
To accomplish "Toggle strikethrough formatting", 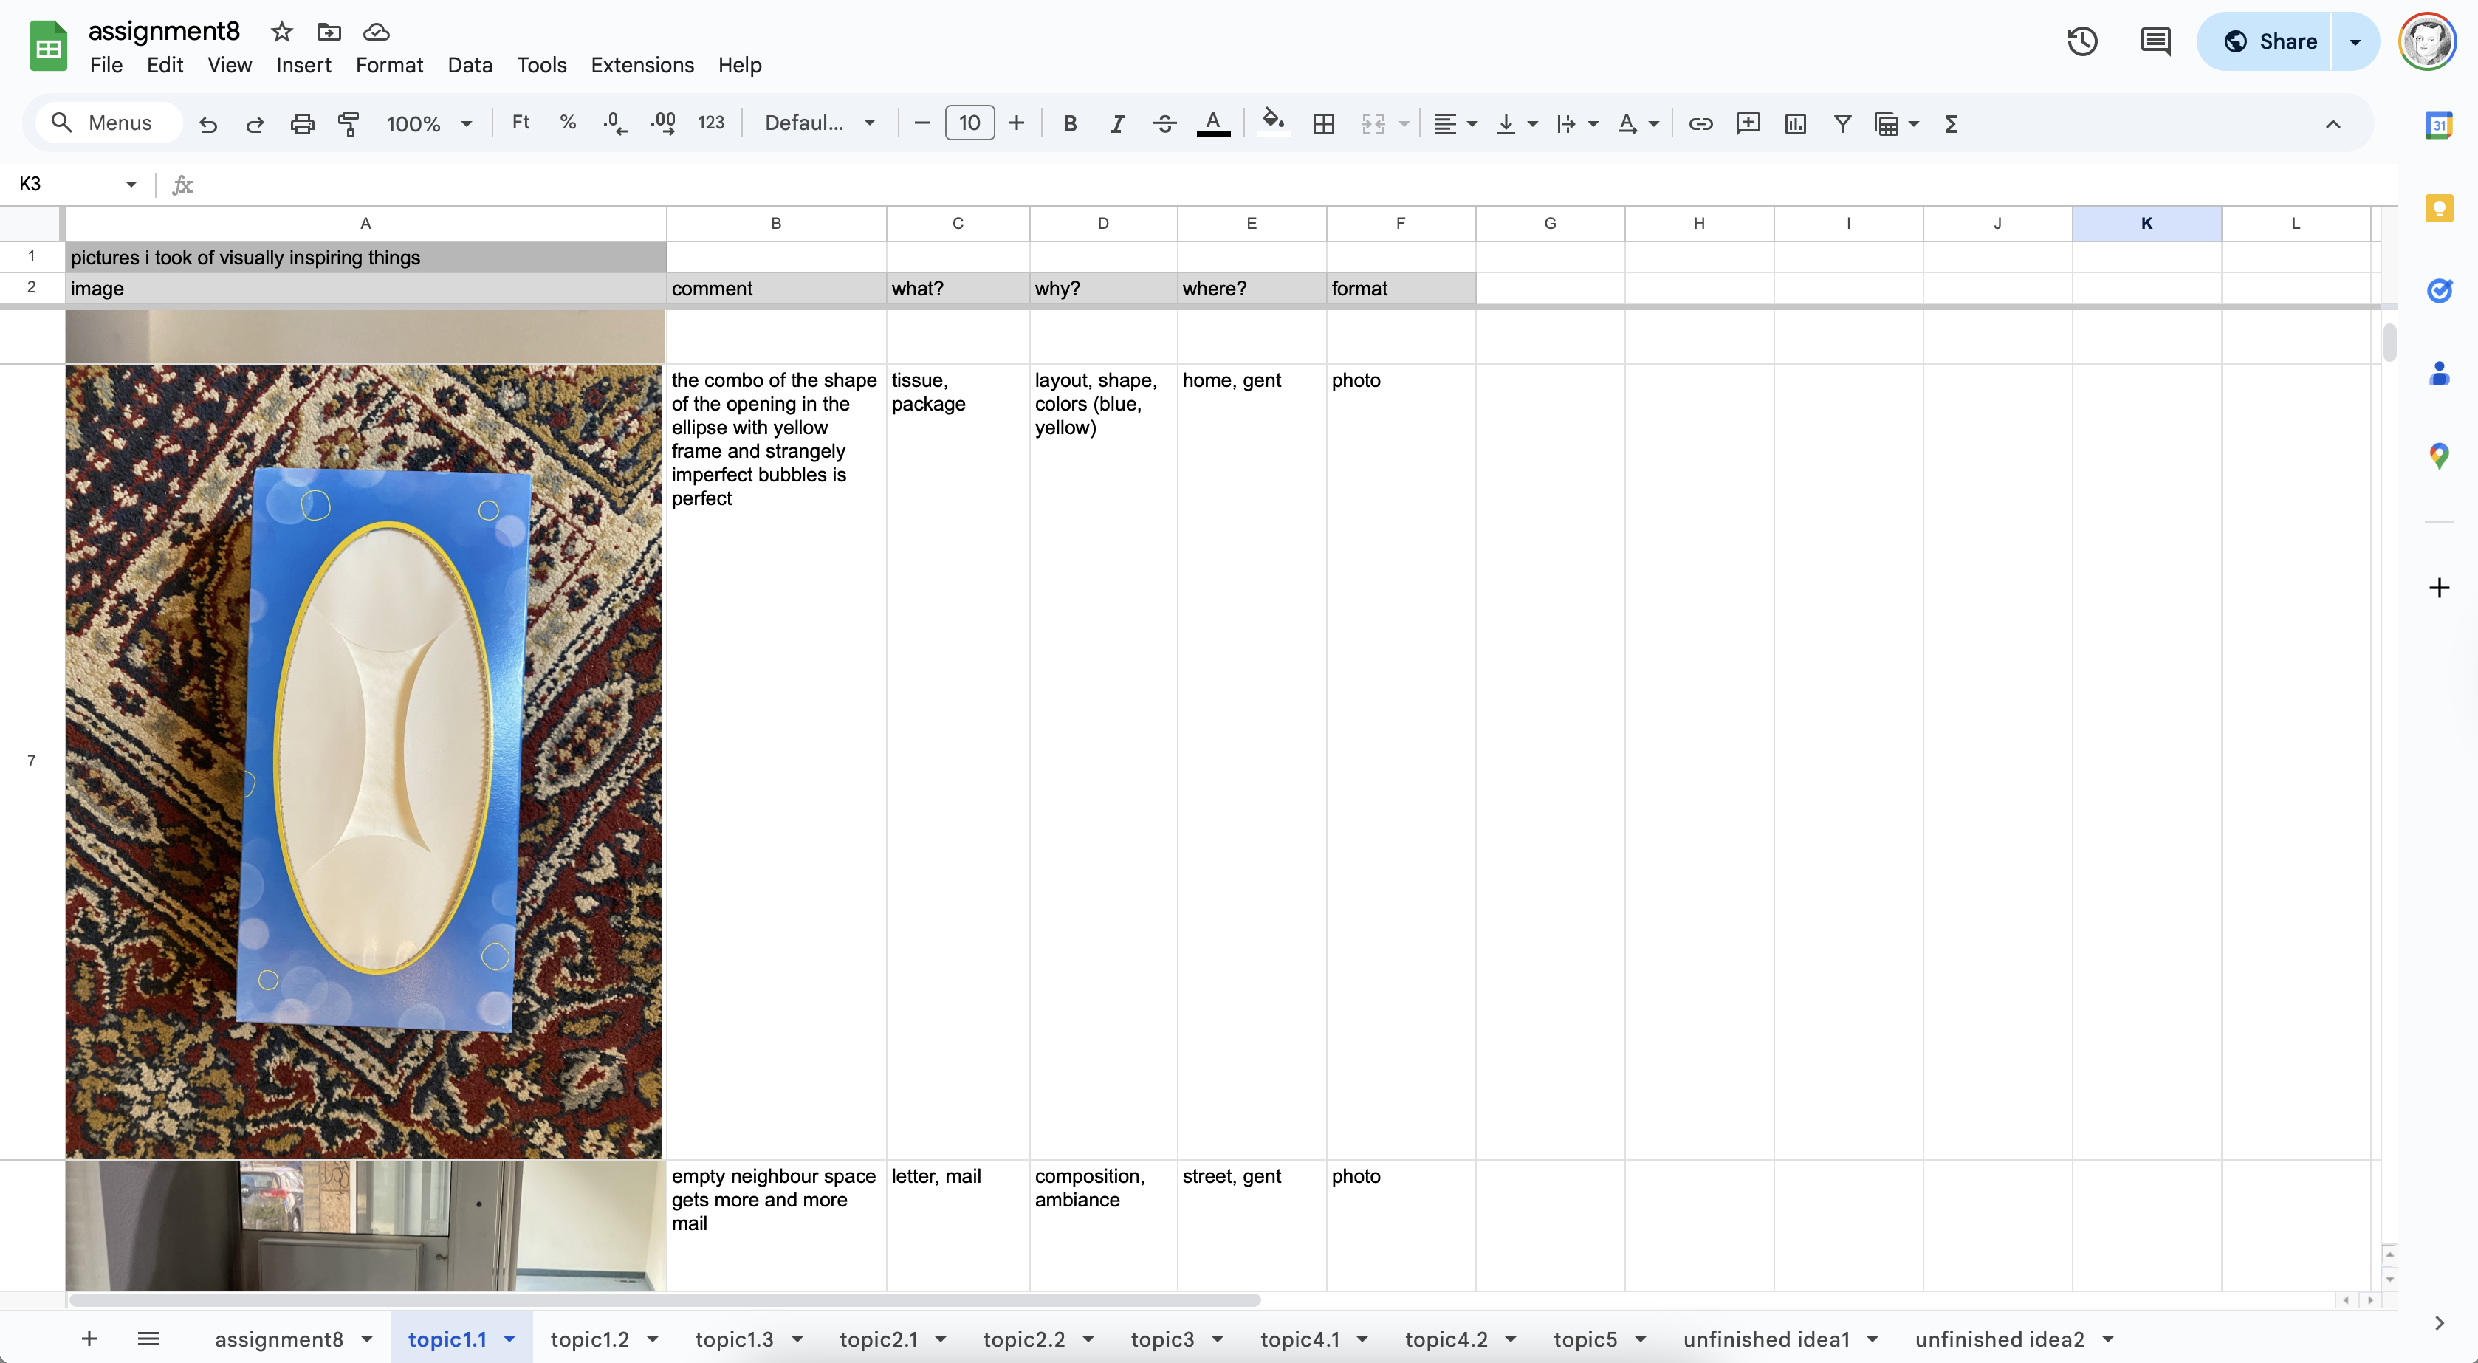I will pyautogui.click(x=1164, y=123).
